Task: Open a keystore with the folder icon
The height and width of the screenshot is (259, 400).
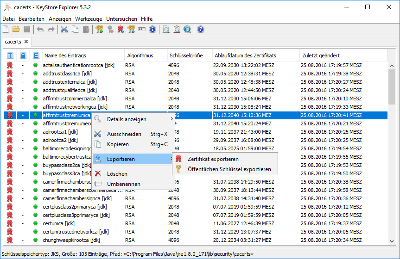Action: (x=16, y=29)
